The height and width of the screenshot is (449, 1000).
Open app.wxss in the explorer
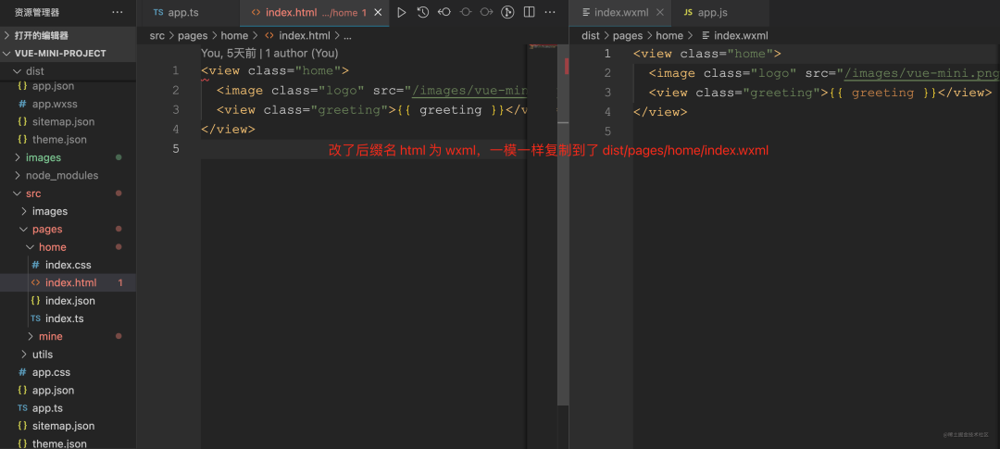pos(69,104)
